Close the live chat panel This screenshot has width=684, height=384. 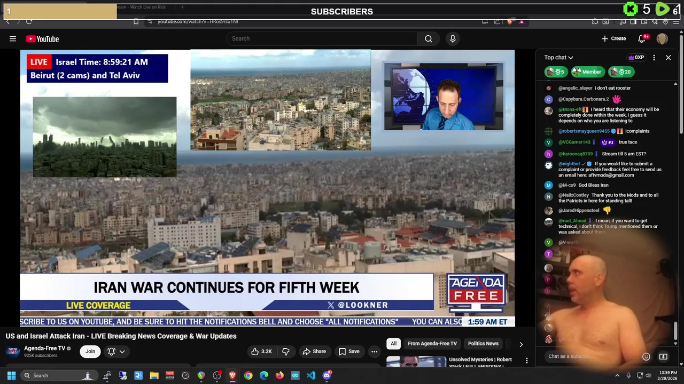668,58
